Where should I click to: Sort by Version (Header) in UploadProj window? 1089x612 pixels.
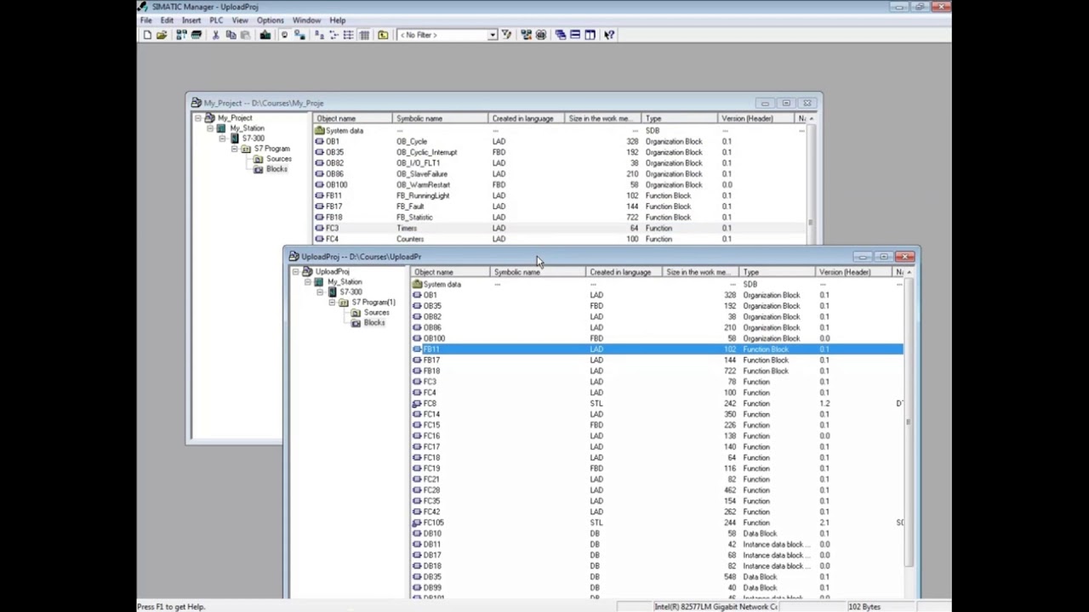854,272
